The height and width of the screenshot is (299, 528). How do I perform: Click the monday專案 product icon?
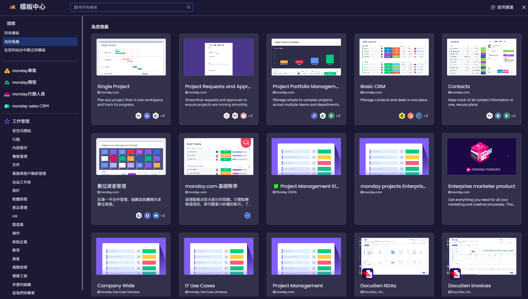point(7,71)
